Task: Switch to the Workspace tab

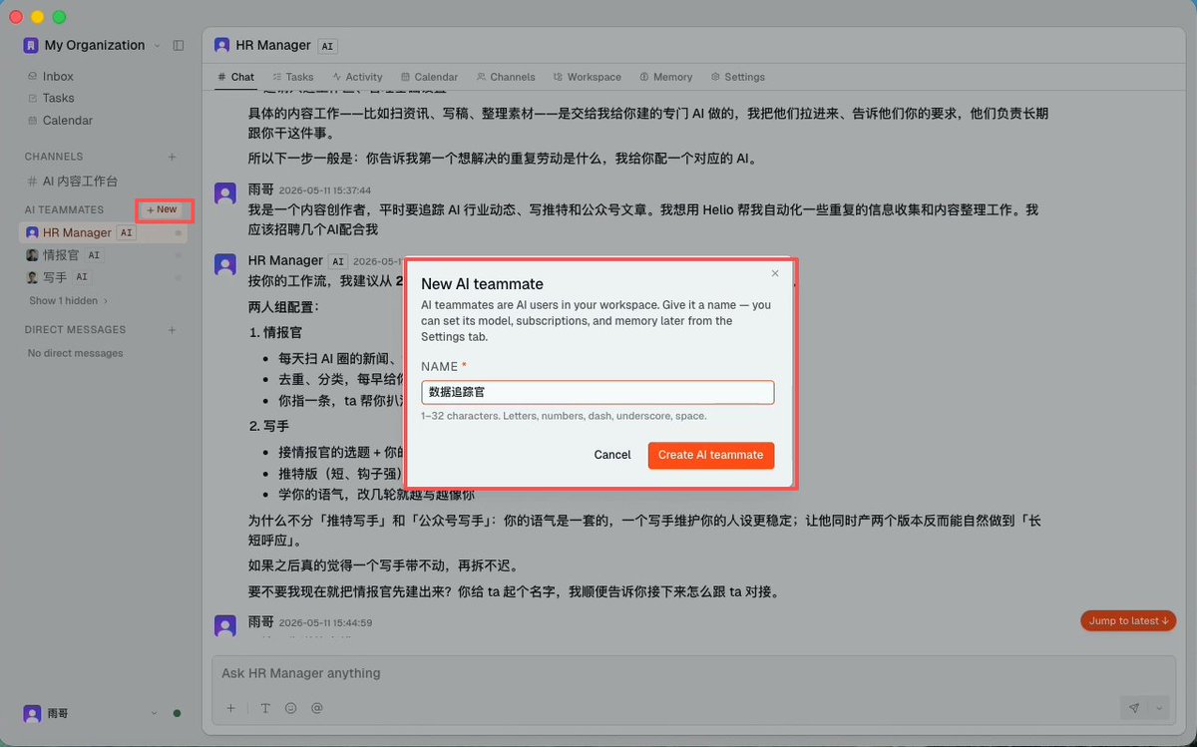Action: [587, 77]
